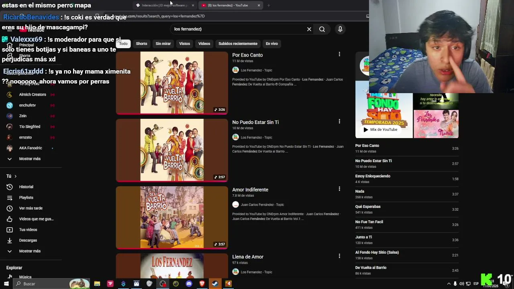Click the Amor Indiferente thumbnail
The width and height of the screenshot is (514, 289).
pyautogui.click(x=172, y=217)
